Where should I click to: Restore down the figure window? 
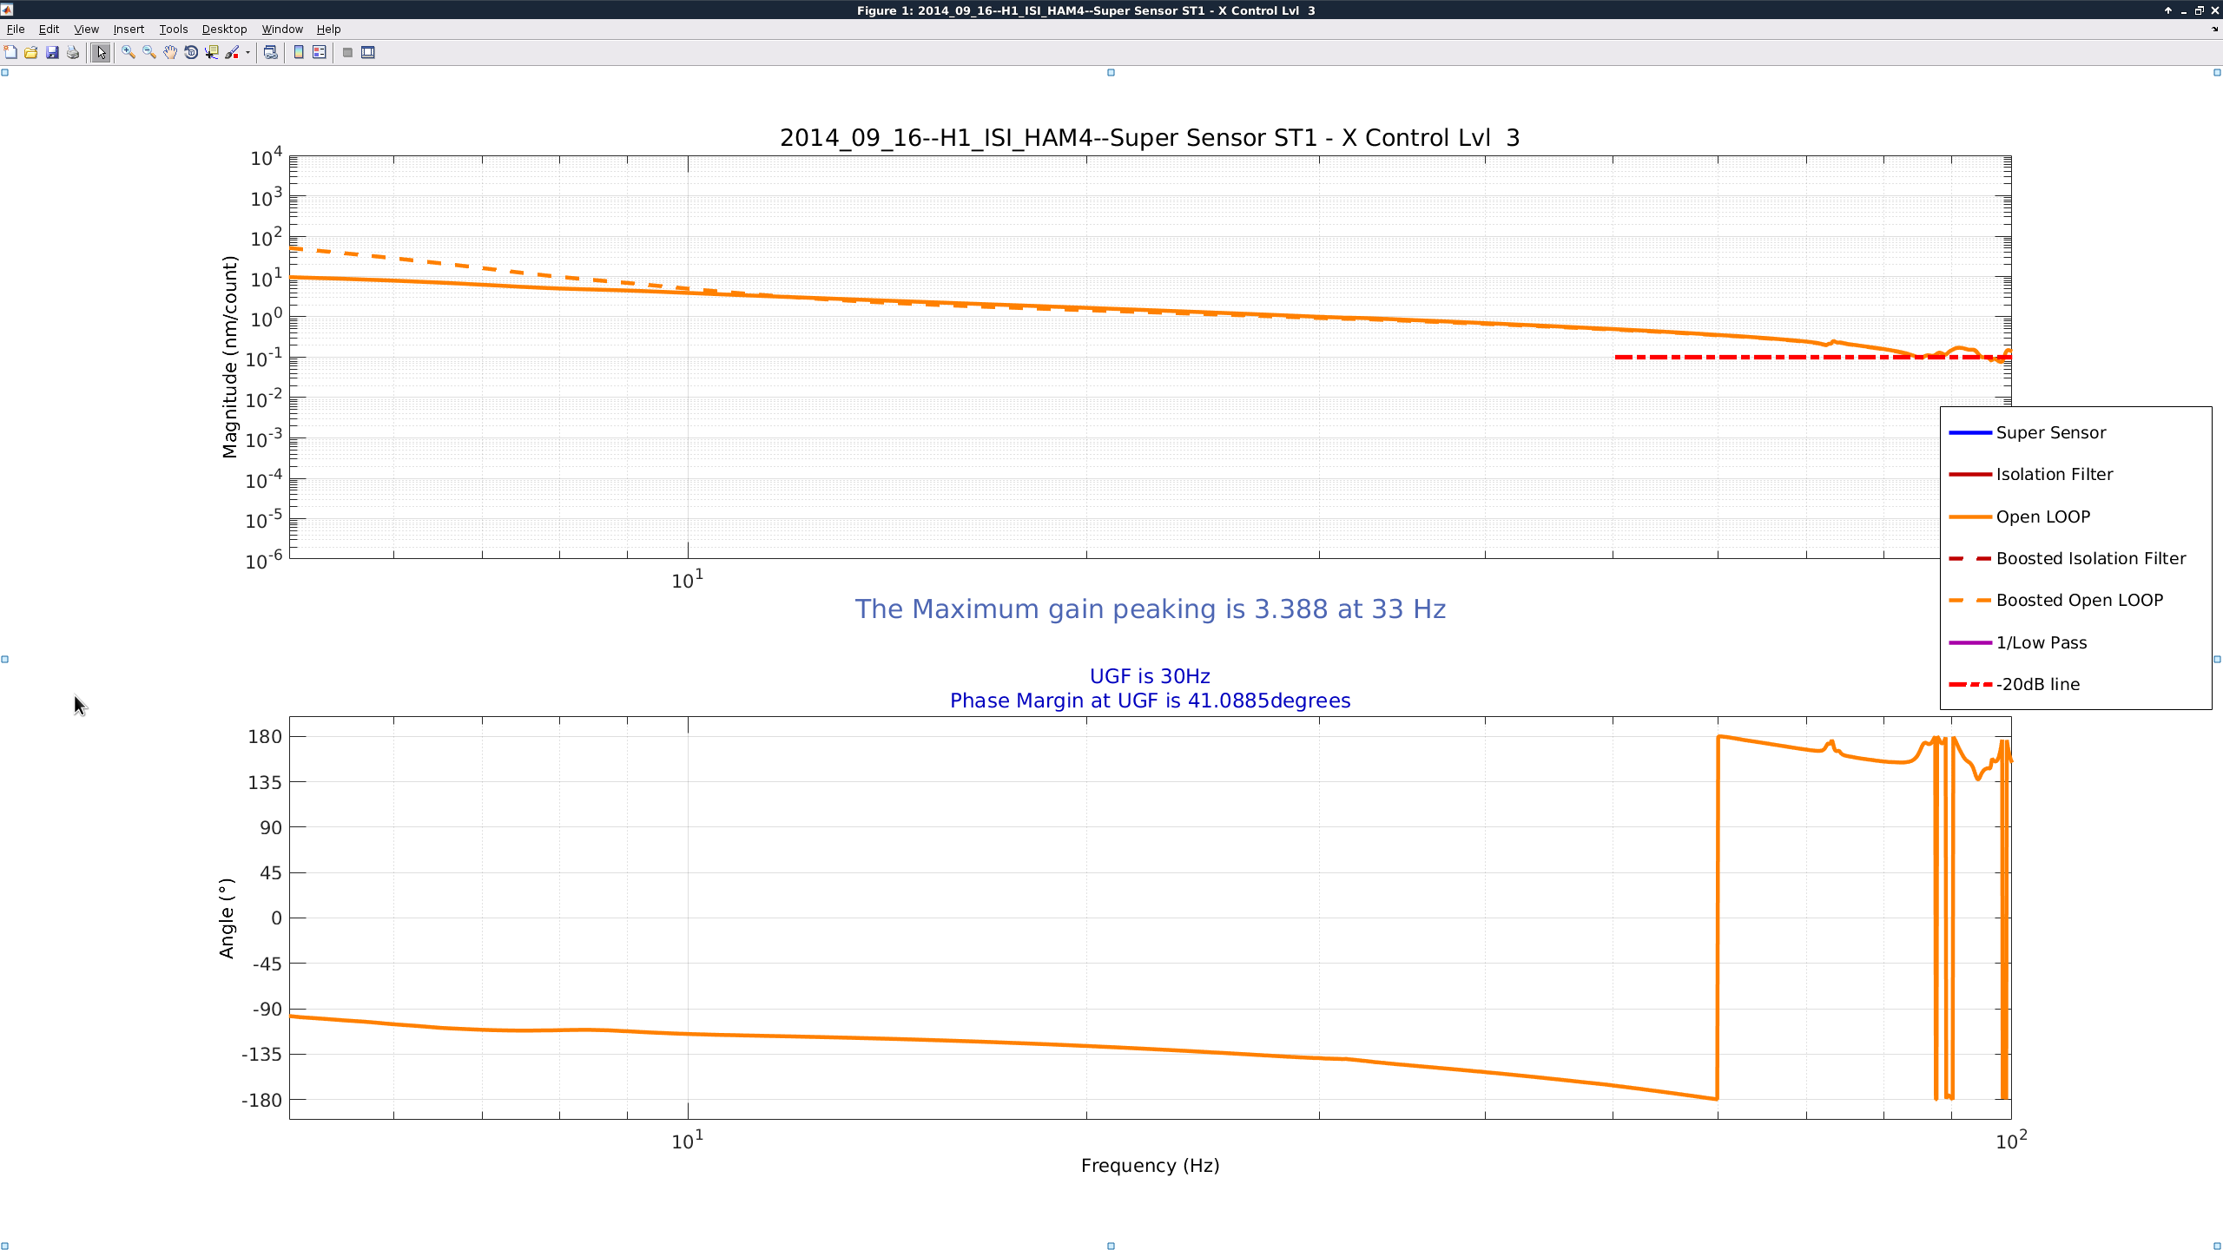pos(2199,10)
